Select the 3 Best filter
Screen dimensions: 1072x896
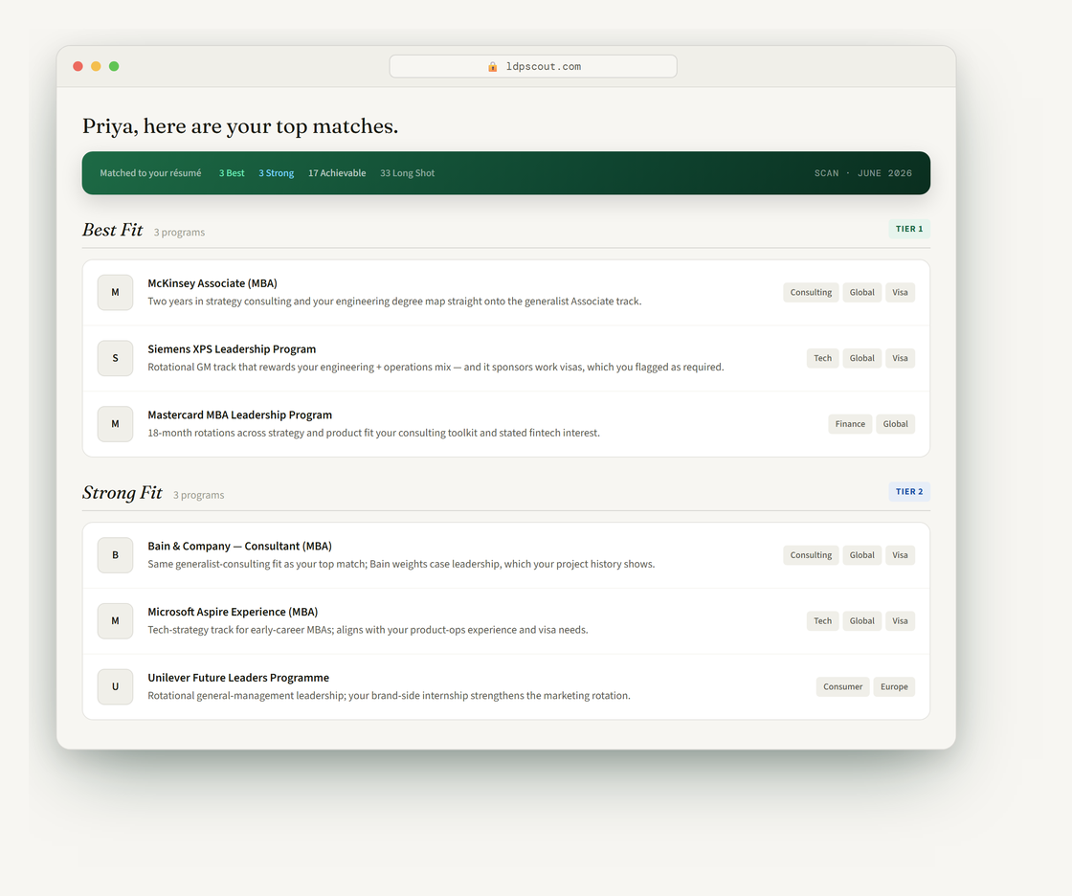click(232, 173)
